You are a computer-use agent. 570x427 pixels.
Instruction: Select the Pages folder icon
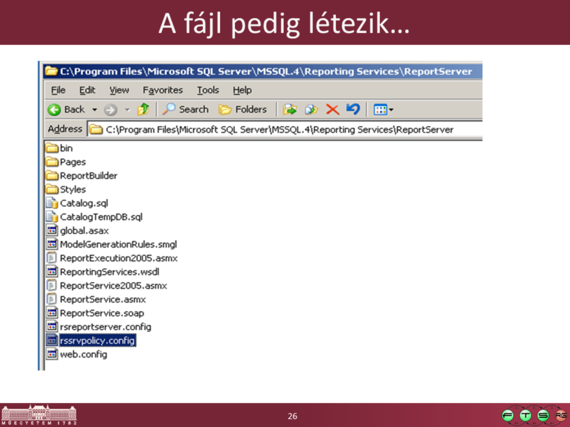[52, 161]
